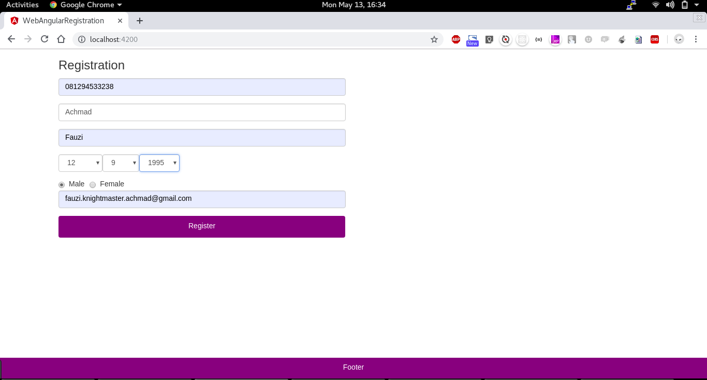Image resolution: width=707 pixels, height=380 pixels.
Task: Open the clock showing Mon May 13, 16:34
Action: (353, 5)
